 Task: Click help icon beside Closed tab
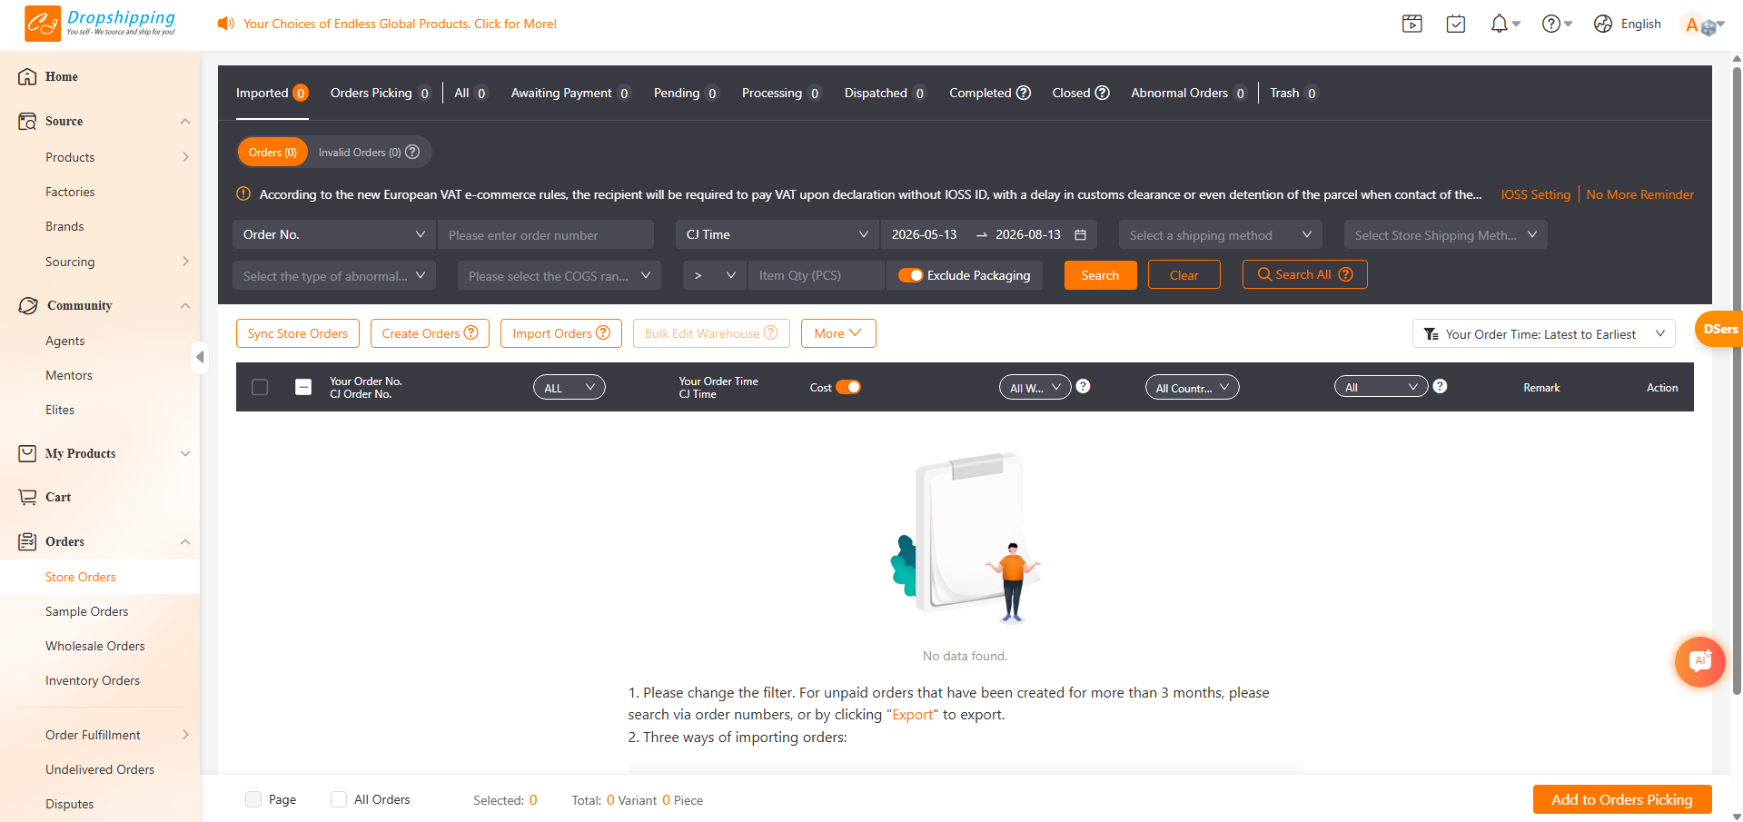tap(1102, 93)
